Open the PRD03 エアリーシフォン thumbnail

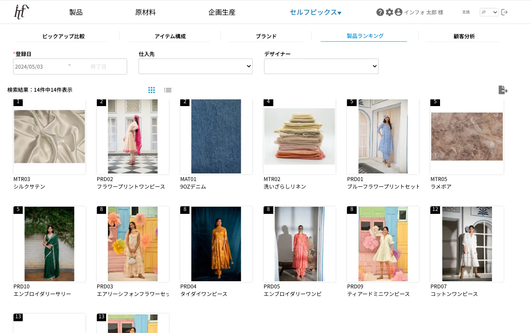click(x=133, y=244)
